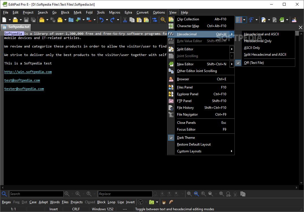Click the Redo arrow icon
Screen dimensions: 304x212
click(113, 20)
